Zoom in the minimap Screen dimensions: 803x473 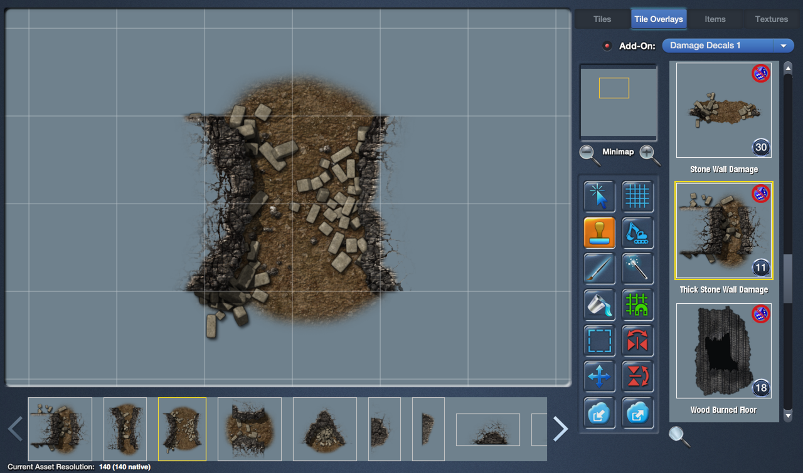point(649,154)
